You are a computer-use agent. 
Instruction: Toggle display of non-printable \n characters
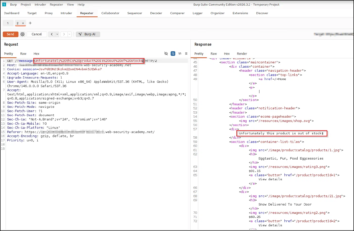click(180, 54)
